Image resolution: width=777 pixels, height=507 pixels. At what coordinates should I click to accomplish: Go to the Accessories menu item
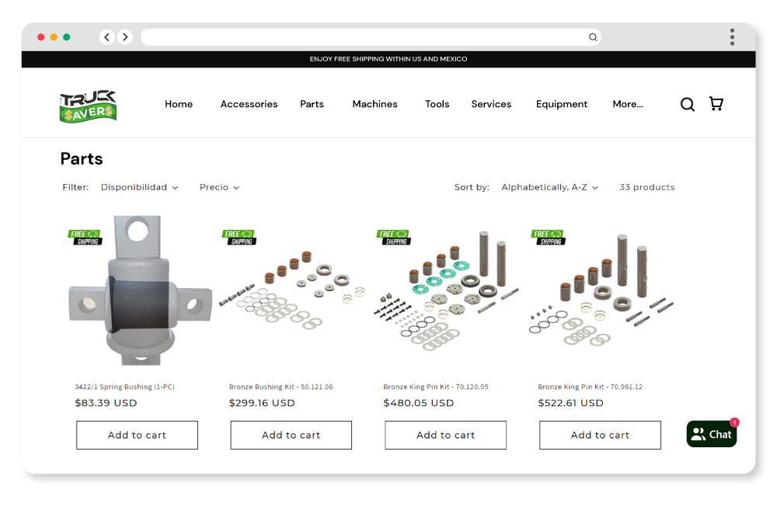(249, 104)
